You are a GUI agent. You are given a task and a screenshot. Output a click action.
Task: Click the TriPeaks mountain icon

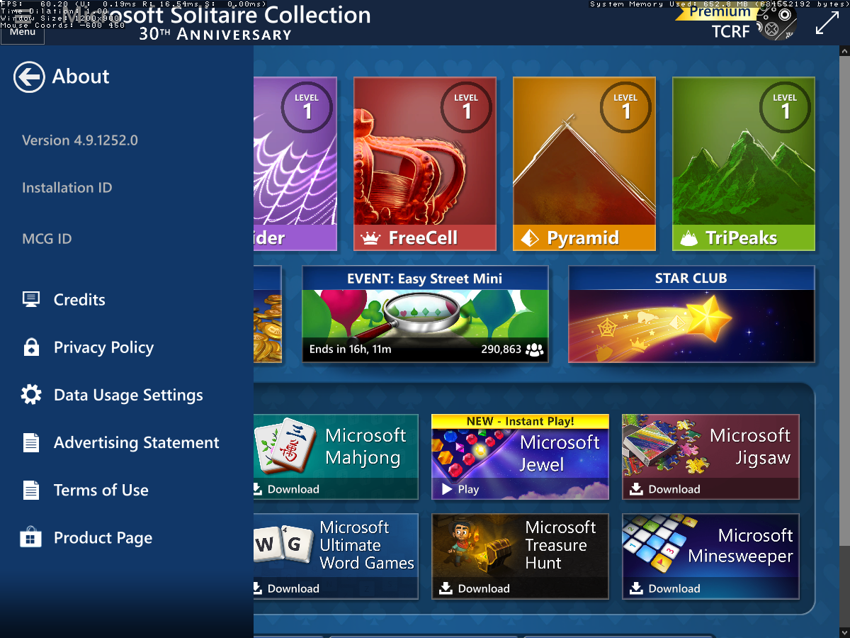click(x=688, y=239)
